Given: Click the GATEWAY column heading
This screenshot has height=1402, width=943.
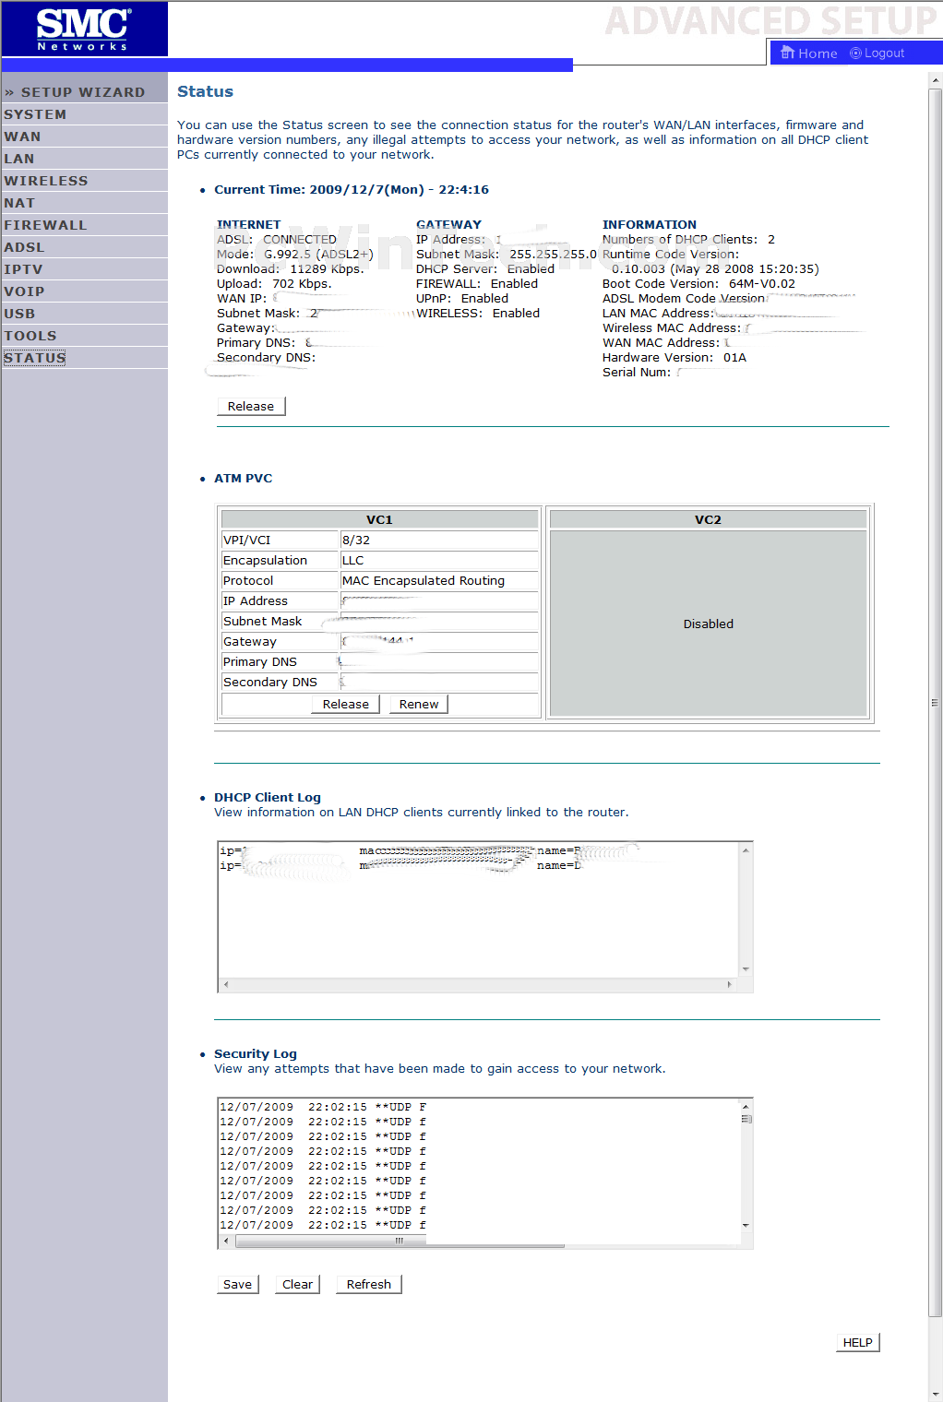Looking at the screenshot, I should point(448,224).
